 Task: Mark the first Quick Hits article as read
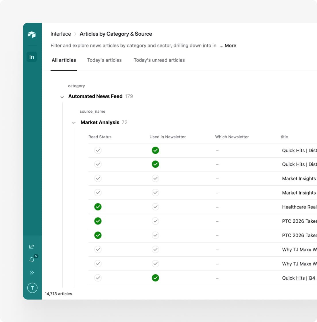tap(98, 150)
